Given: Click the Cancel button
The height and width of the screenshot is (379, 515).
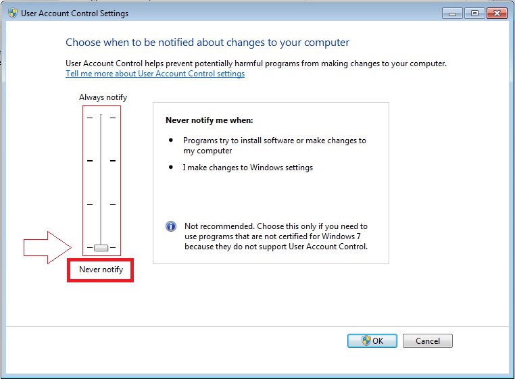Looking at the screenshot, I should (428, 341).
